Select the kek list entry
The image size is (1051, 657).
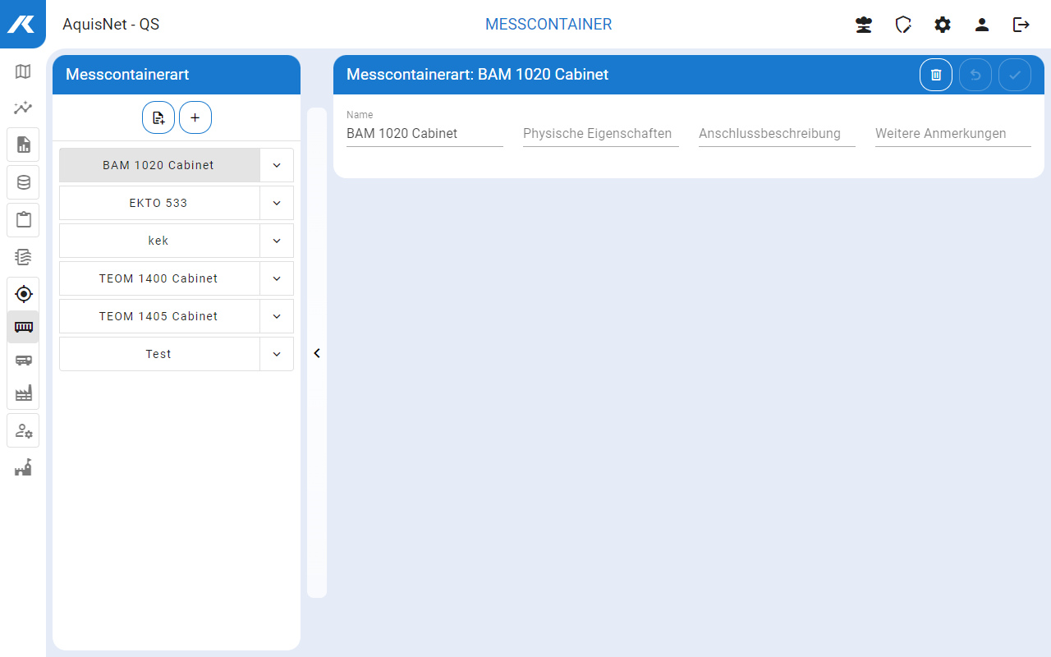coord(158,241)
